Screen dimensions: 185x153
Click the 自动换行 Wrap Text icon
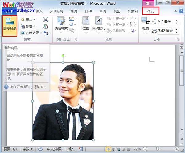(99, 25)
